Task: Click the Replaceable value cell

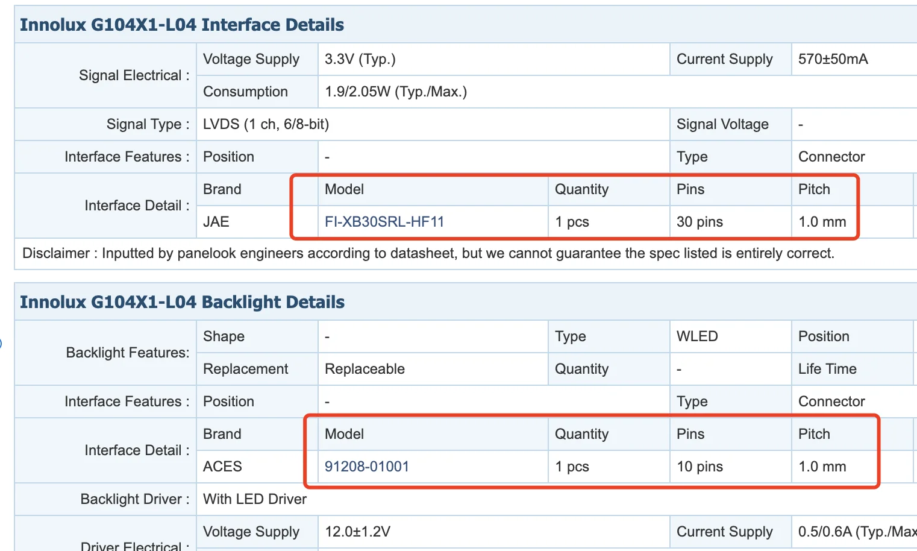Action: tap(365, 369)
